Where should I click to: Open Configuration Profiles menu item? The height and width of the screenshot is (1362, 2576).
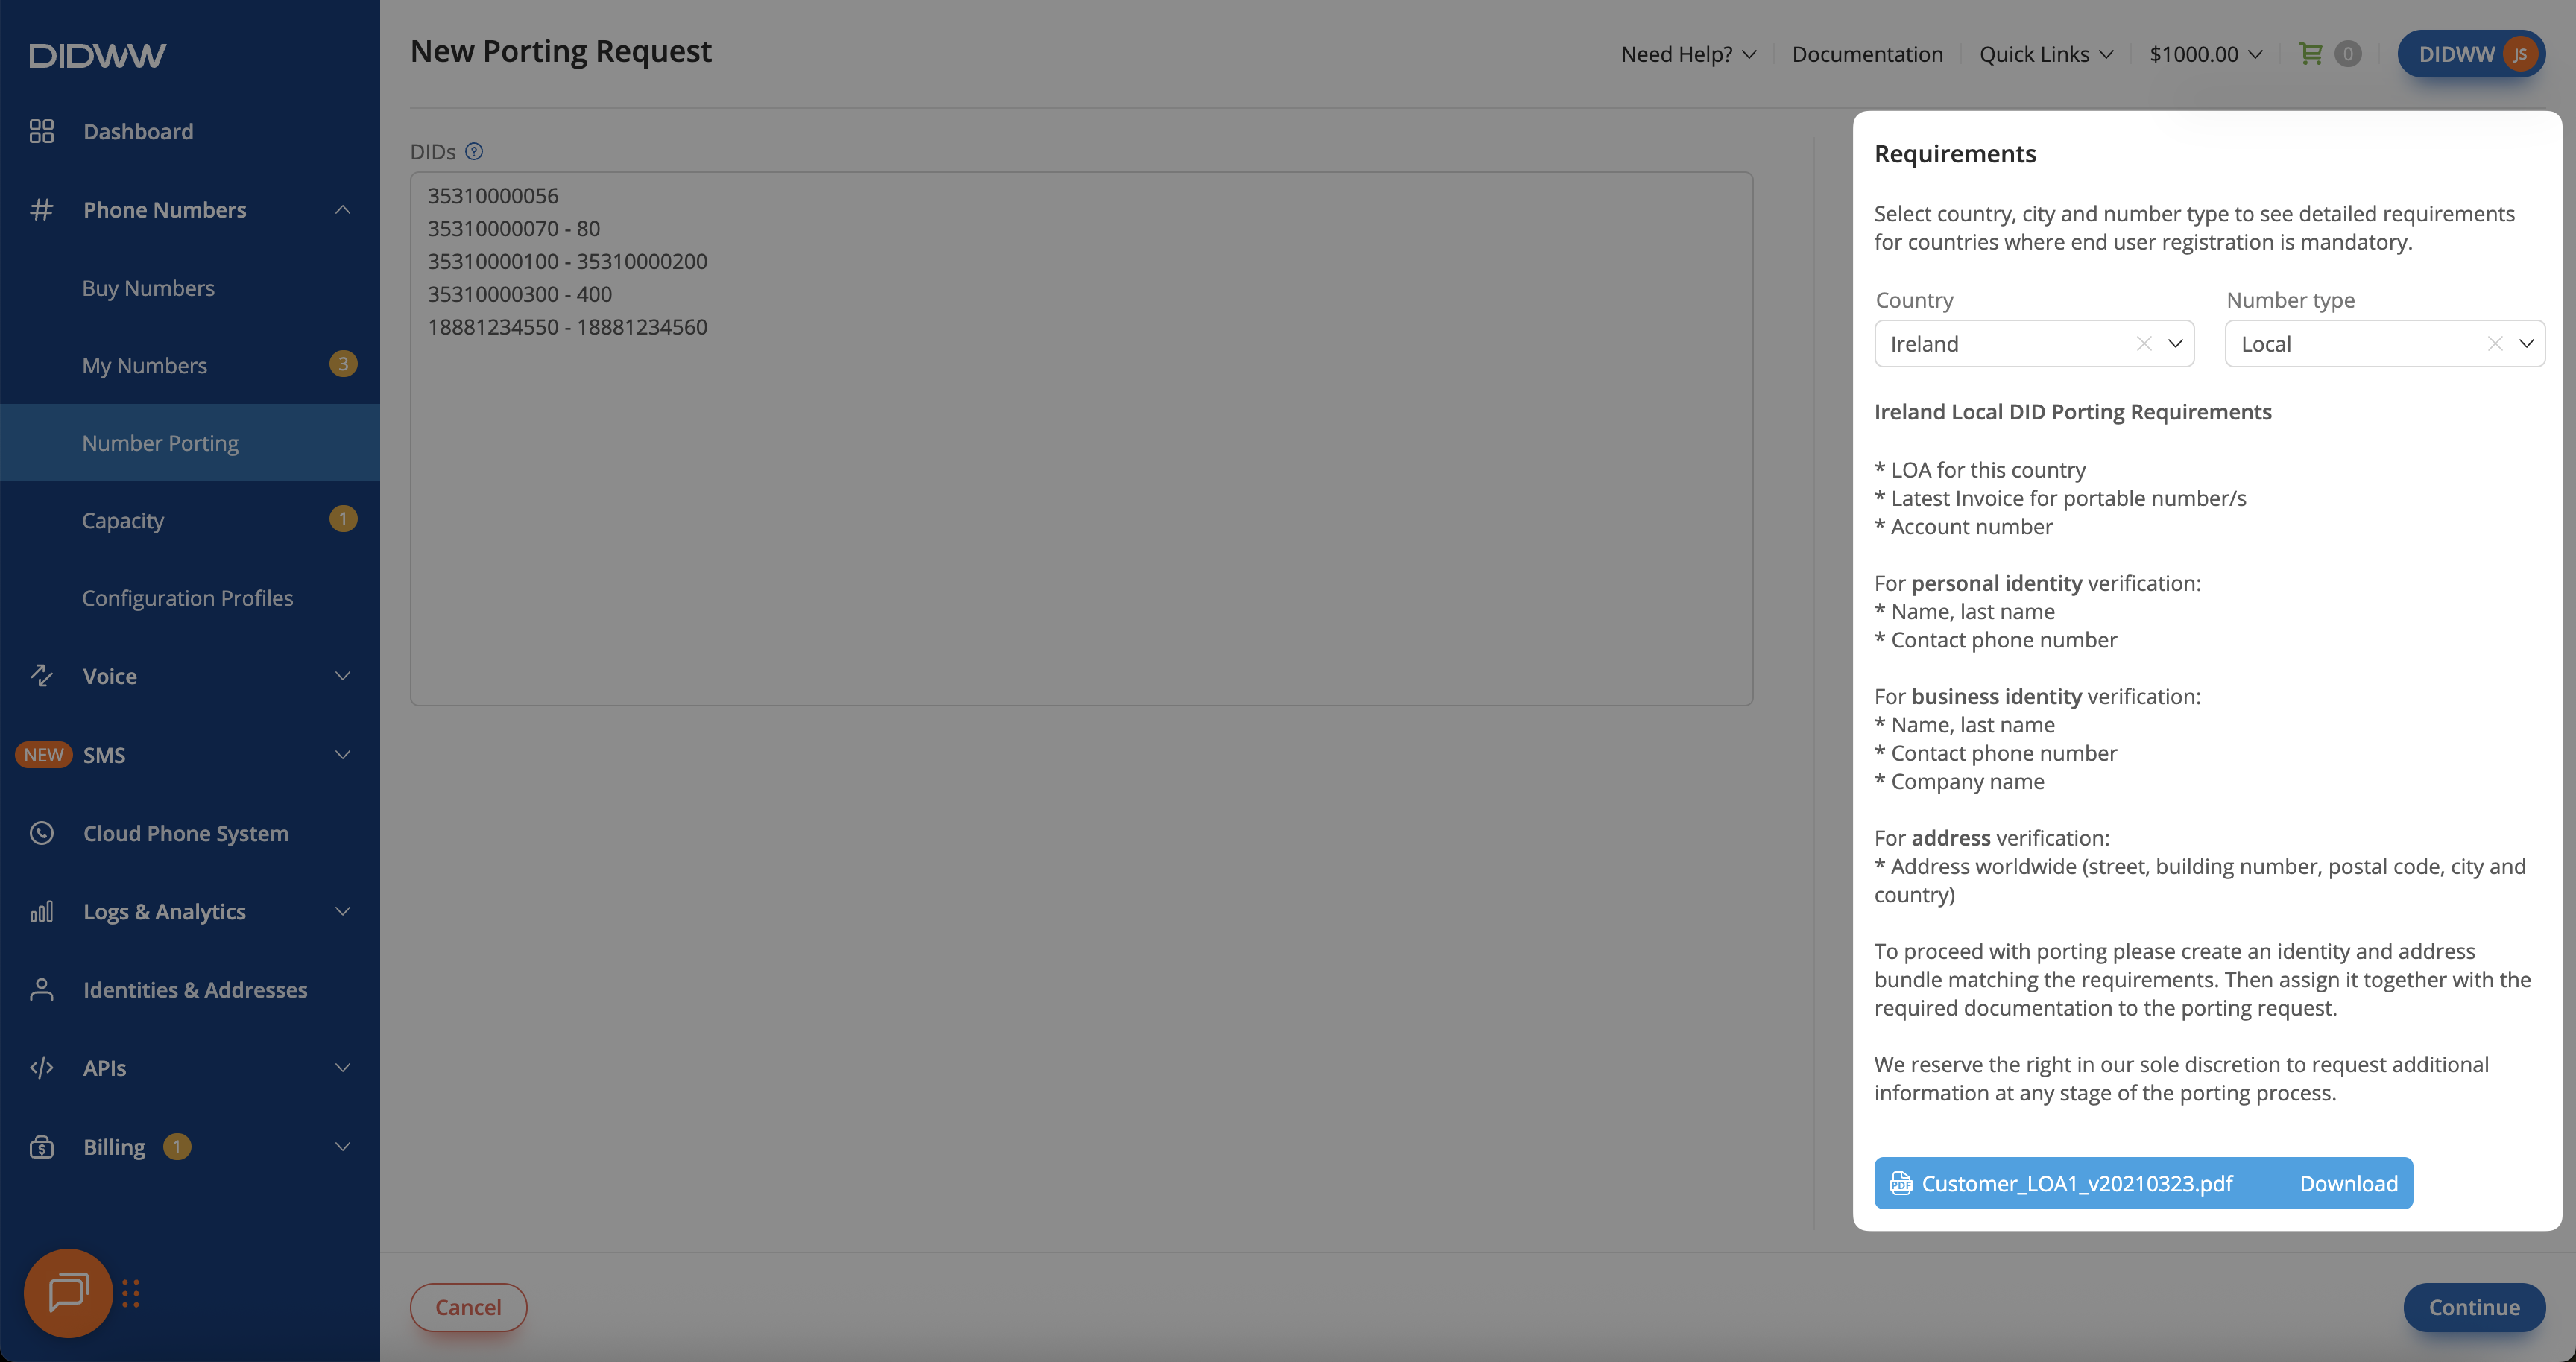[187, 598]
